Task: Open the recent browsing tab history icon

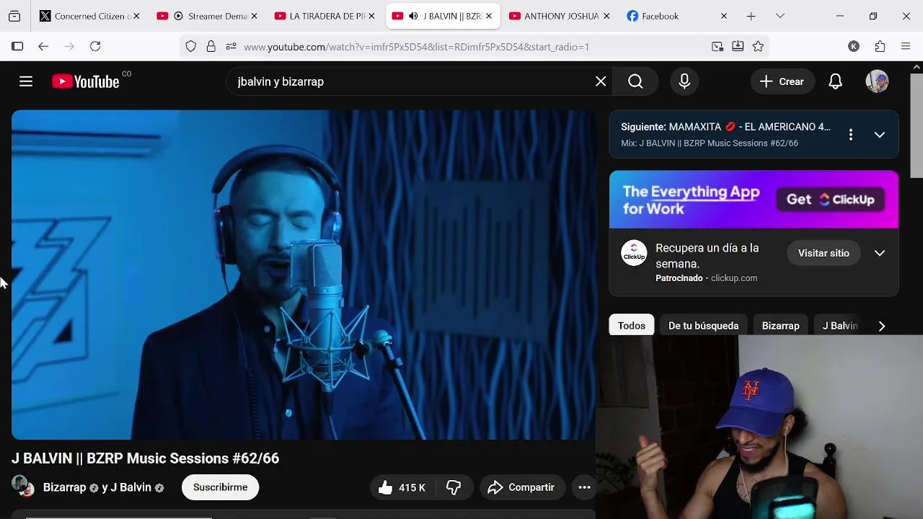Action: (x=14, y=16)
